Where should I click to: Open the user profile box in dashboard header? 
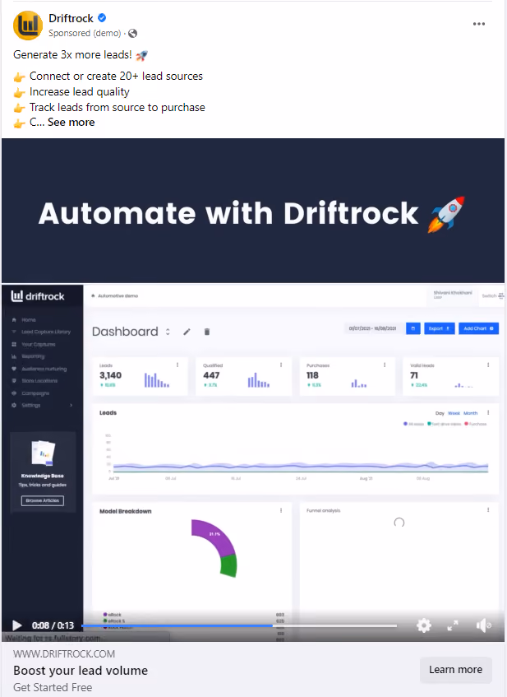(453, 295)
